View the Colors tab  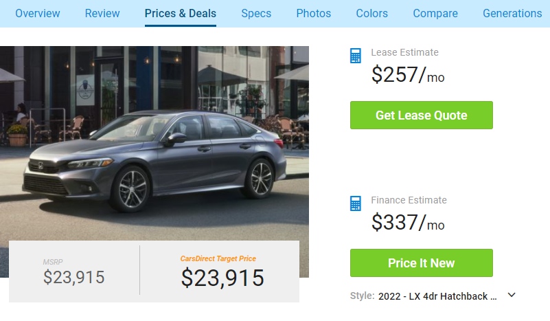coord(372,13)
